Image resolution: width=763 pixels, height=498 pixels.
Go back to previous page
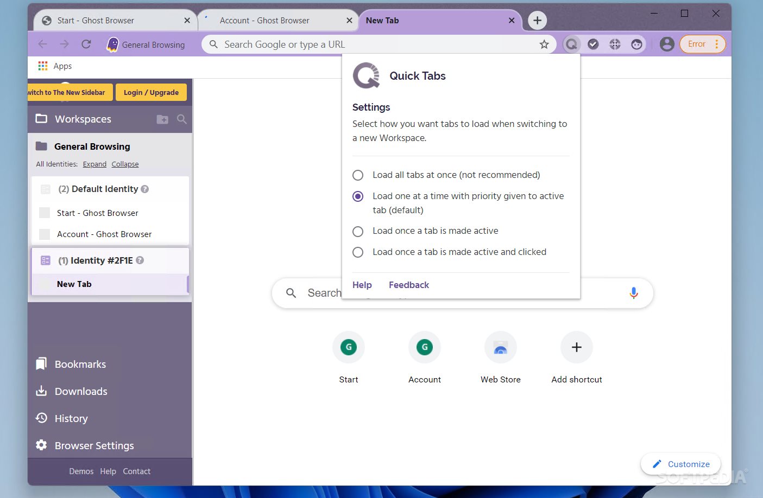[43, 44]
